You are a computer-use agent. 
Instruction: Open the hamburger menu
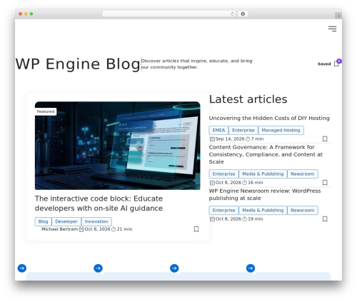pos(332,29)
